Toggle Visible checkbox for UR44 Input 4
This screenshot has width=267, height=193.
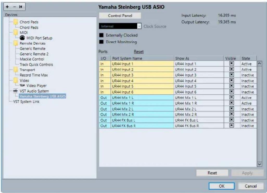231,80
